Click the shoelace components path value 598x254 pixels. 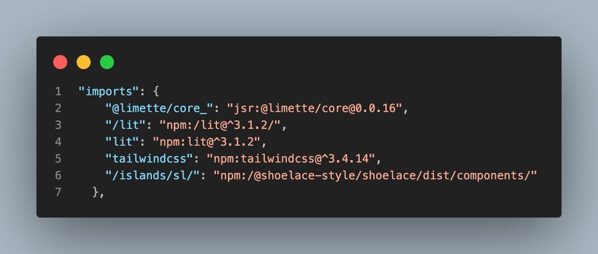click(376, 176)
